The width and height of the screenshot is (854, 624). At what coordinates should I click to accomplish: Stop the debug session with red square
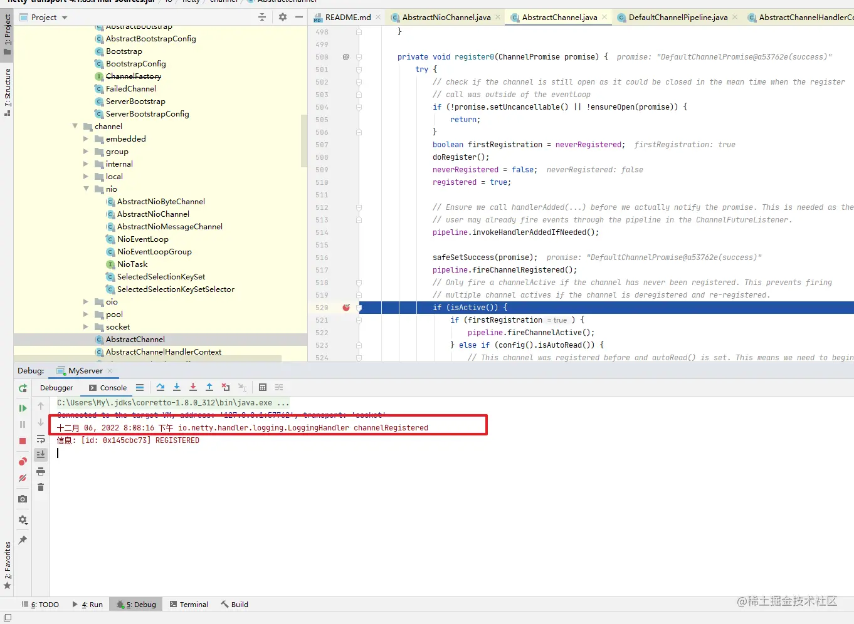(23, 441)
